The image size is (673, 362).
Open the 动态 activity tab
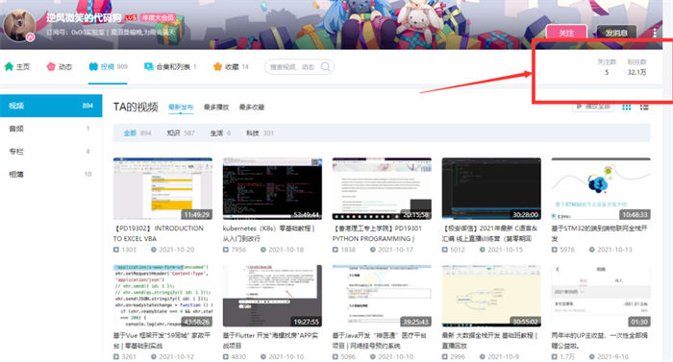tap(60, 66)
